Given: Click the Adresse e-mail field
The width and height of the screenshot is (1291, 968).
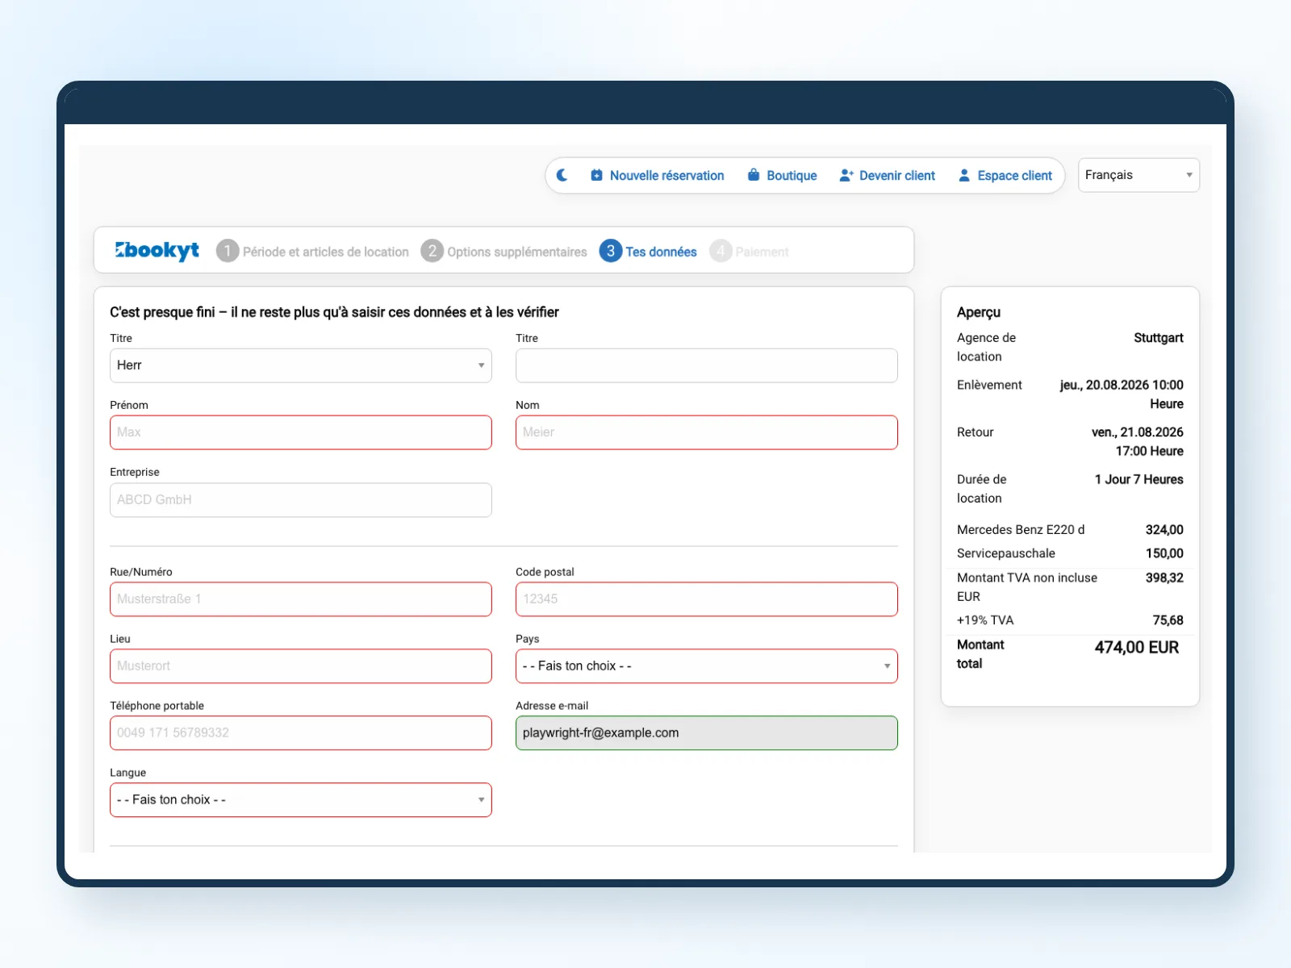Looking at the screenshot, I should tap(707, 733).
